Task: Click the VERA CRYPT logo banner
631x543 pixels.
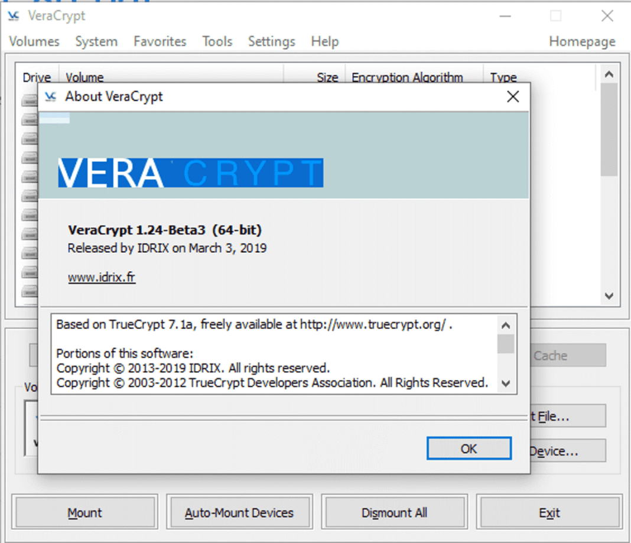Action: (x=190, y=173)
